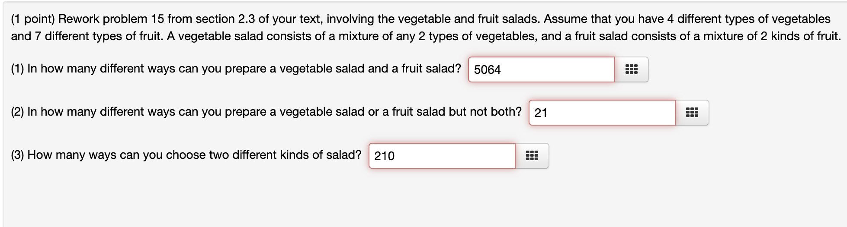Focus the answer field containing 5064

point(541,69)
